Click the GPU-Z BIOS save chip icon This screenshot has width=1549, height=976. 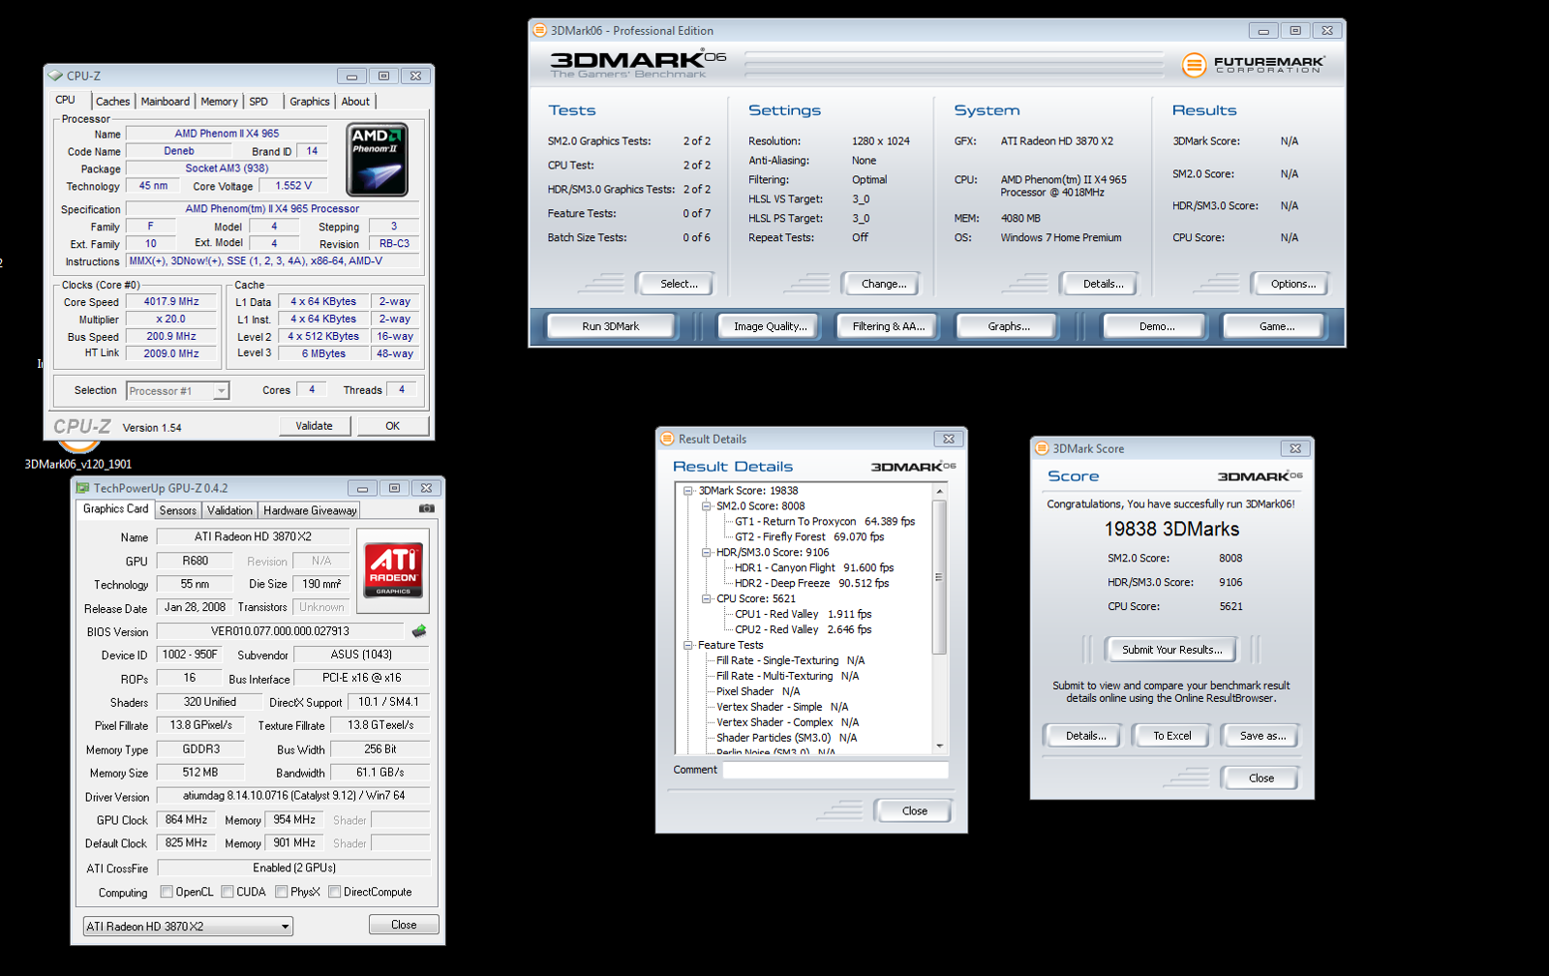419,631
